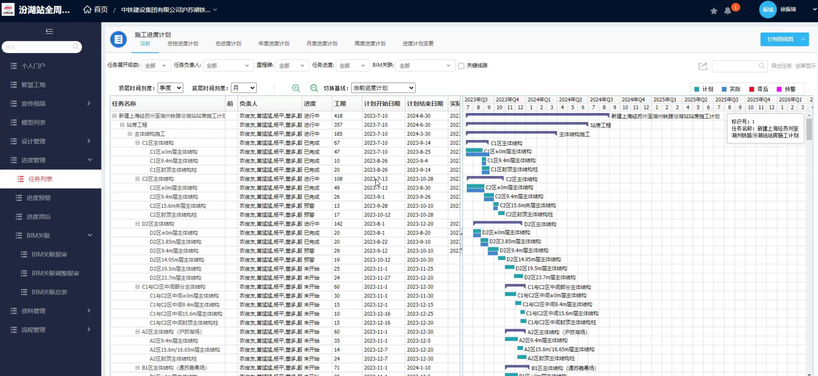Open the 切换基线 baseline dropdown
The height and width of the screenshot is (376, 818).
coord(383,88)
